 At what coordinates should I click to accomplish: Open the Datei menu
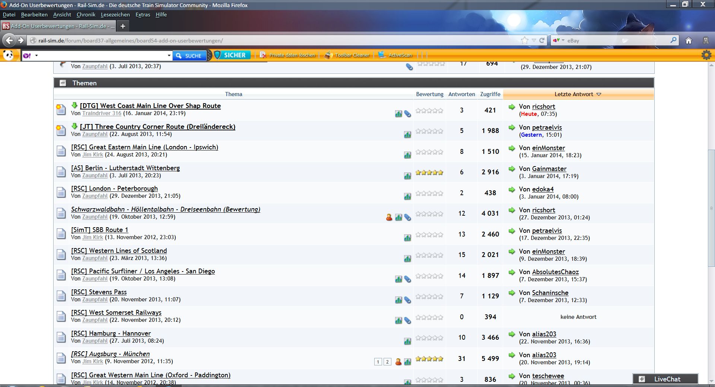point(9,15)
